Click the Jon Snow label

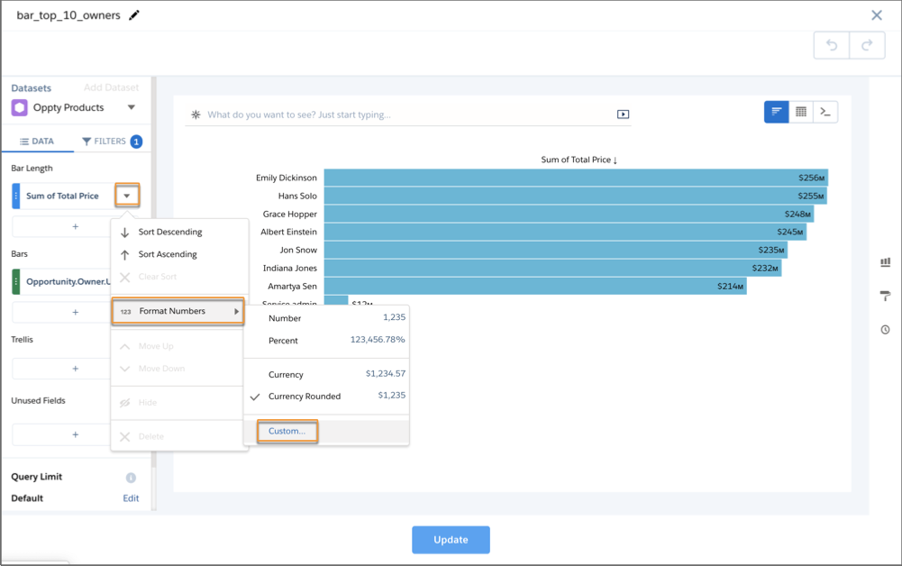point(298,251)
